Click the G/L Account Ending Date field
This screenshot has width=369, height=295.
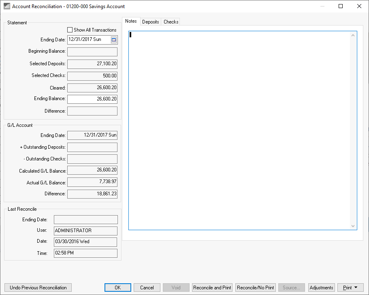(92, 135)
